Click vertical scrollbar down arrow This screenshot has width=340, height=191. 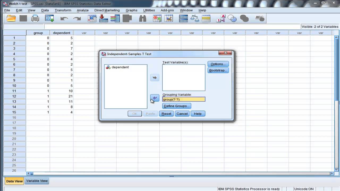click(x=337, y=170)
